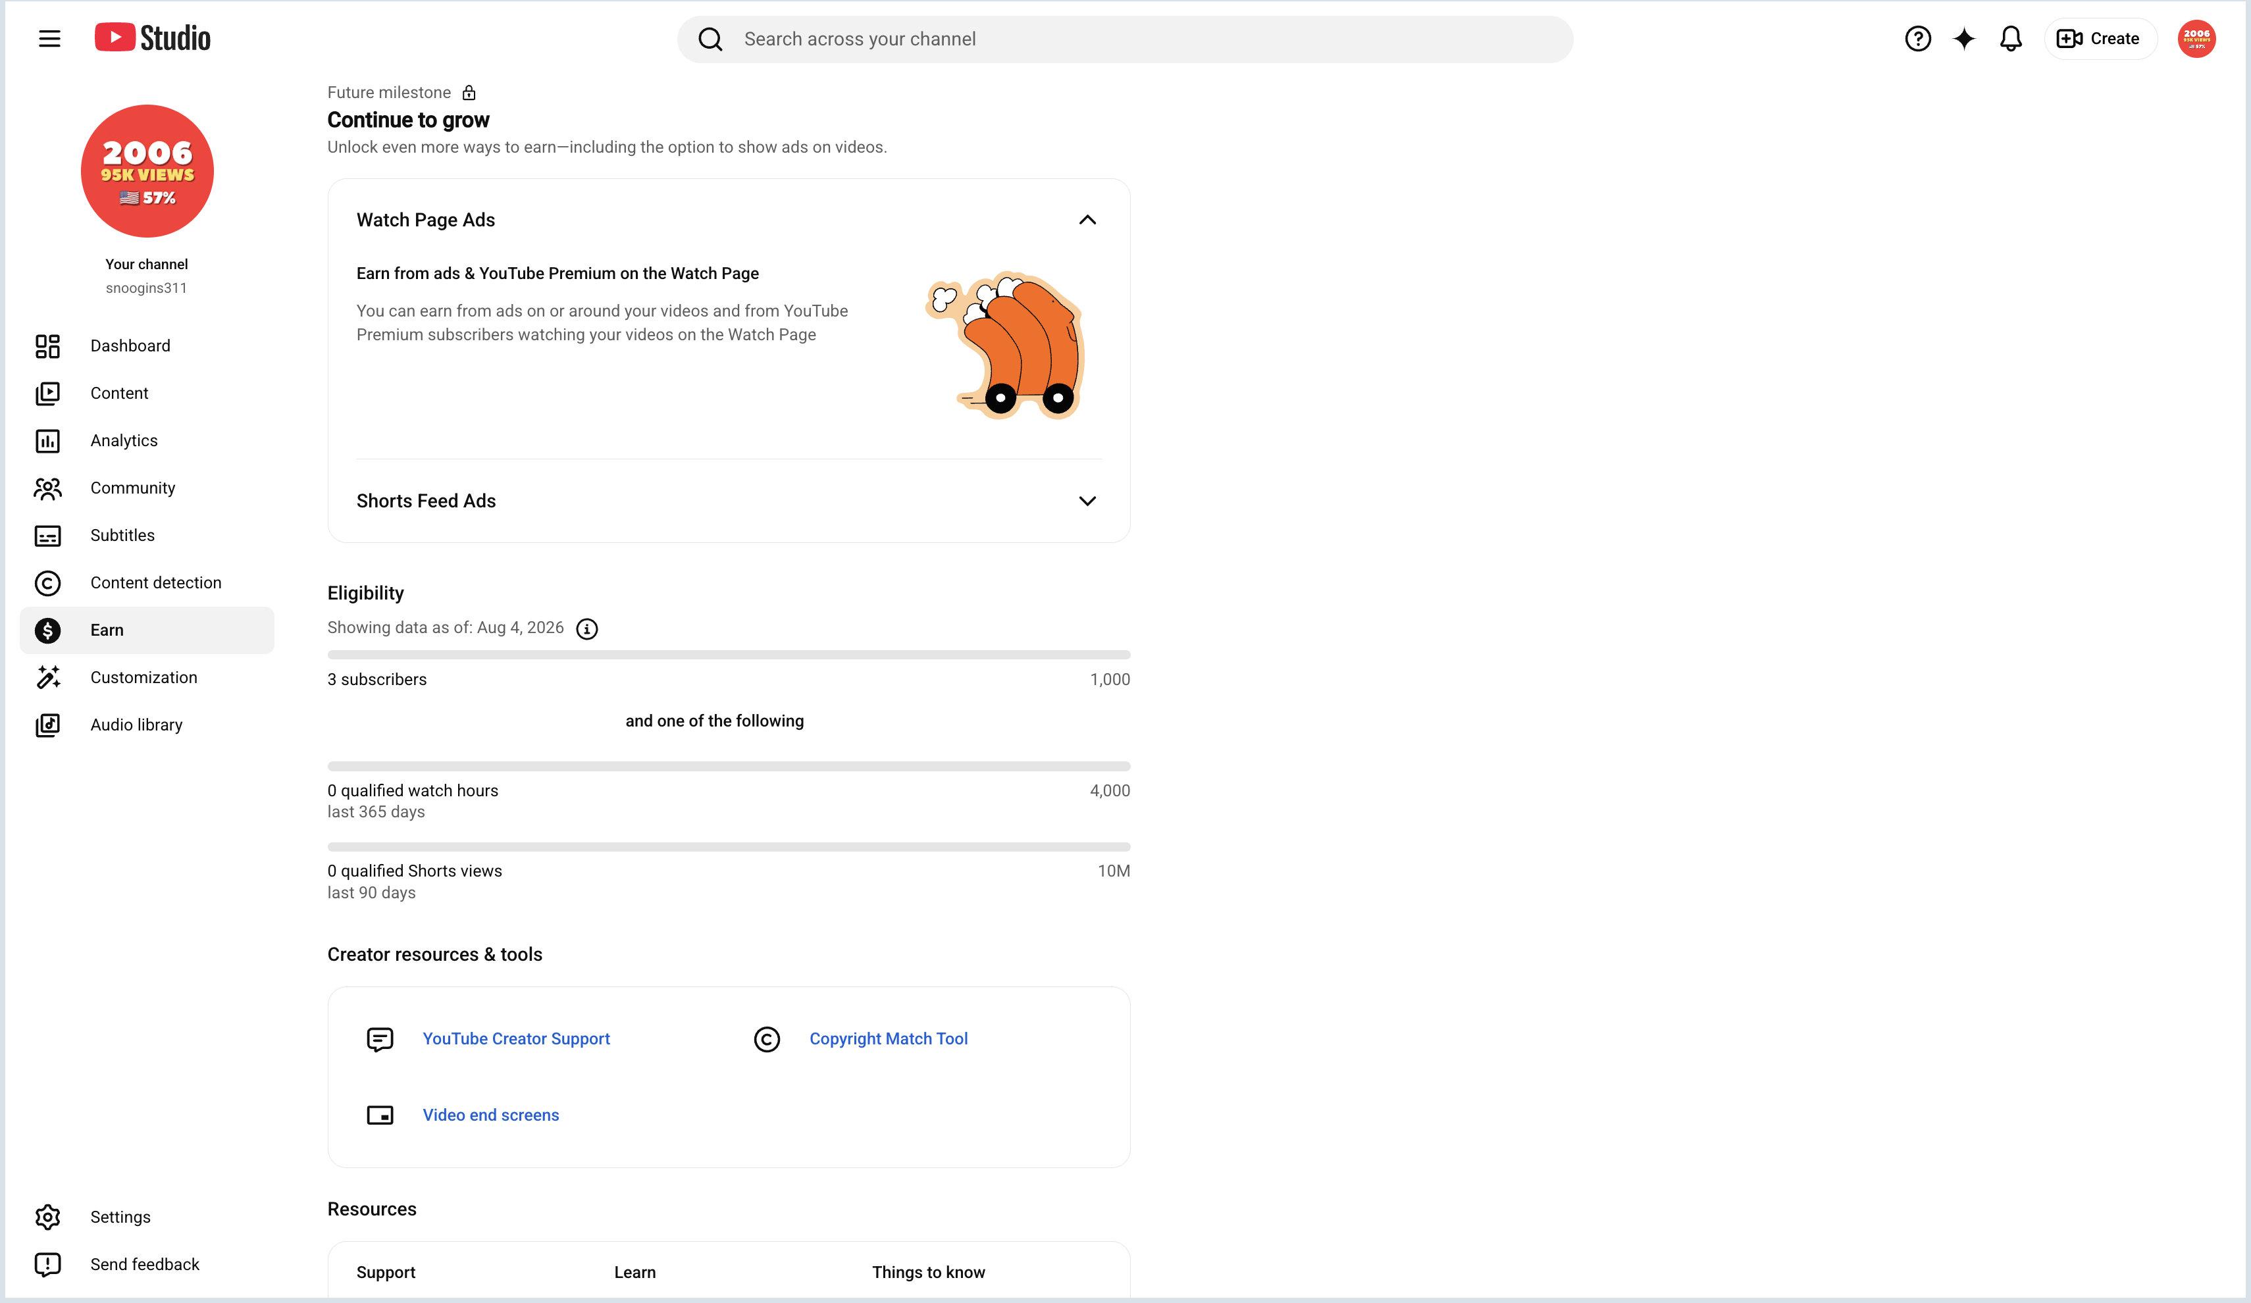Click the Send feedback exclamation icon
This screenshot has width=2251, height=1303.
(x=47, y=1264)
